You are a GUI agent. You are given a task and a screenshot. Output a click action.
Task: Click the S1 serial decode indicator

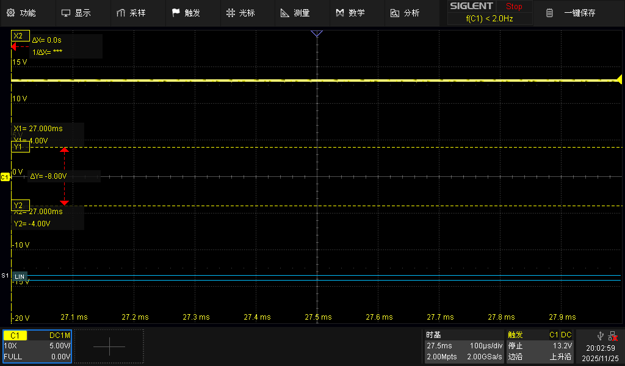click(5, 276)
